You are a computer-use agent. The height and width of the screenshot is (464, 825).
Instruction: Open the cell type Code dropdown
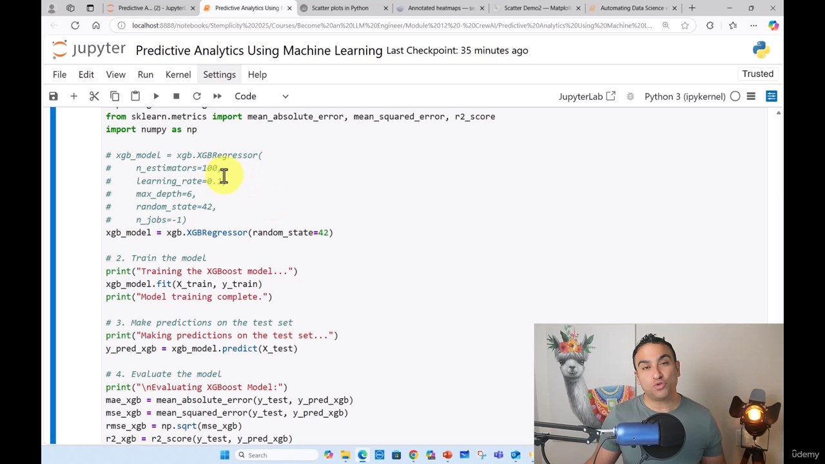pos(261,96)
